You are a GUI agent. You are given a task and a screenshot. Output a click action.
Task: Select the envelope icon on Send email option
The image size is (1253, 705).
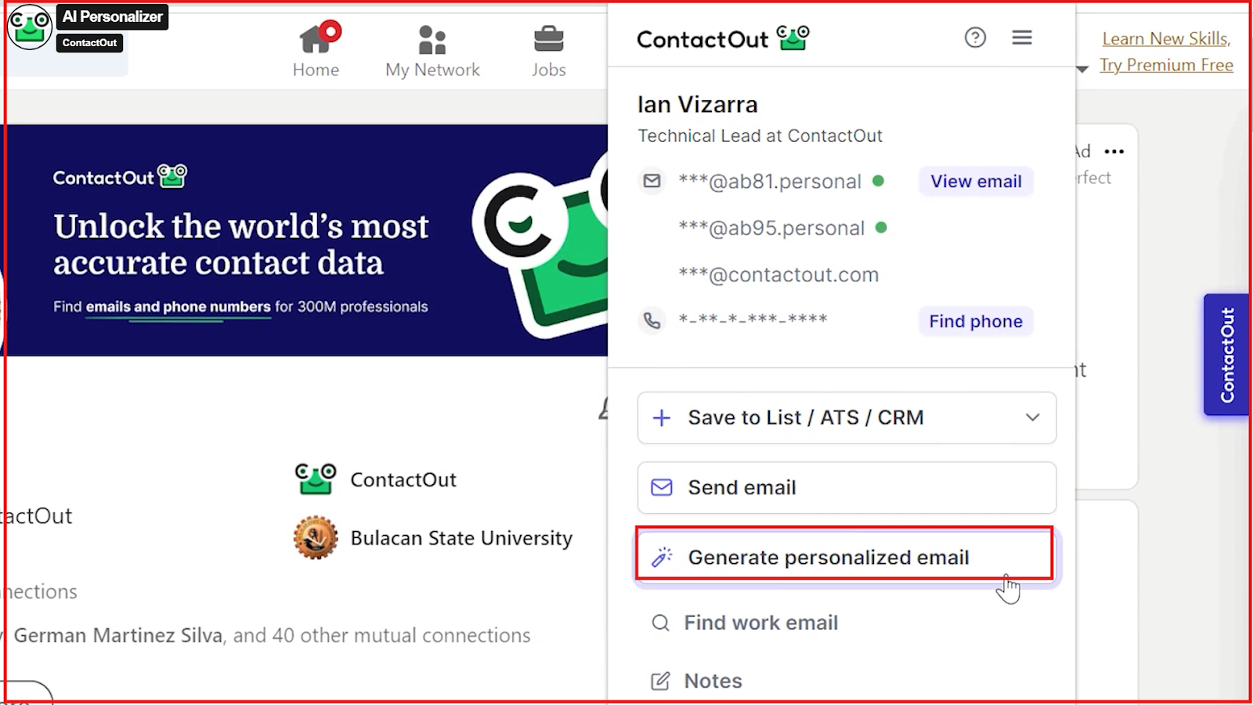pyautogui.click(x=661, y=486)
